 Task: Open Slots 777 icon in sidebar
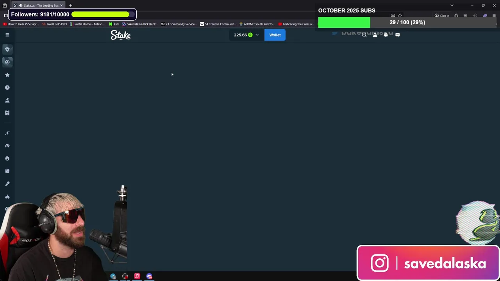point(7,146)
